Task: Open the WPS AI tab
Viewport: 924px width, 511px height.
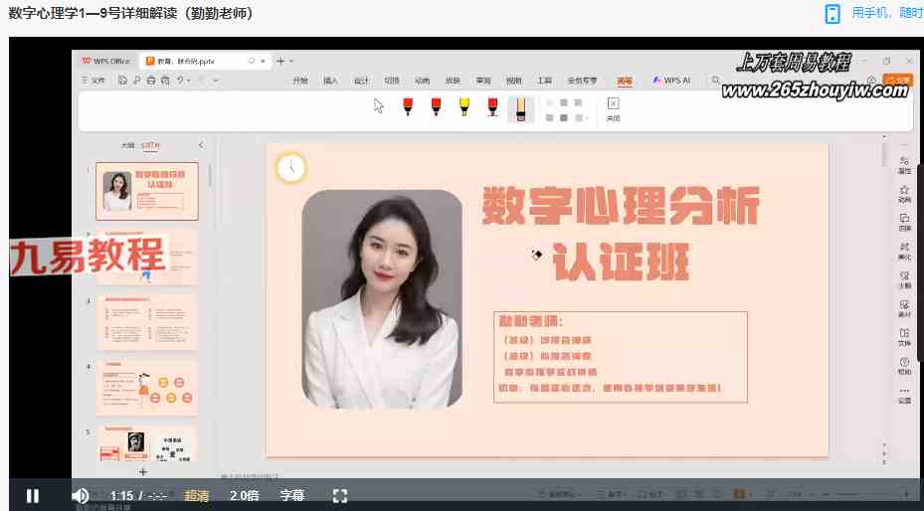Action: 671,81
